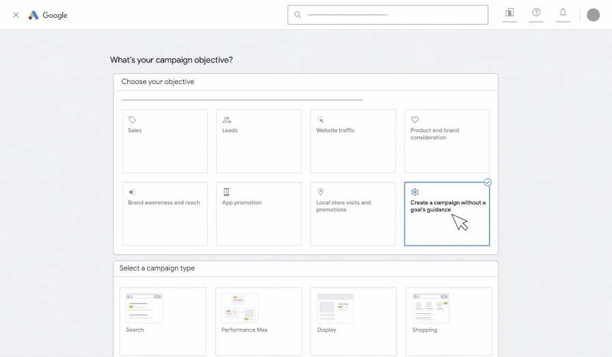Click the 'Choose your objective' heading
This screenshot has width=612, height=357.
coord(158,81)
